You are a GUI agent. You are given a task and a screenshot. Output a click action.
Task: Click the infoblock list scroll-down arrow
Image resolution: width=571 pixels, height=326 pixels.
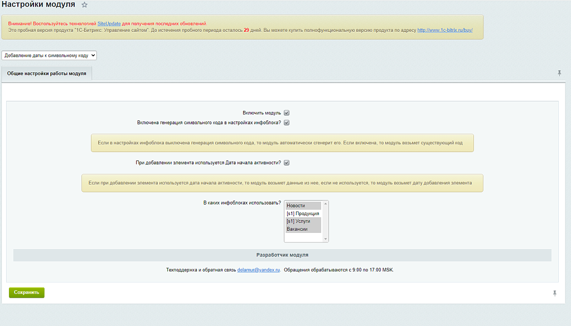(326, 239)
